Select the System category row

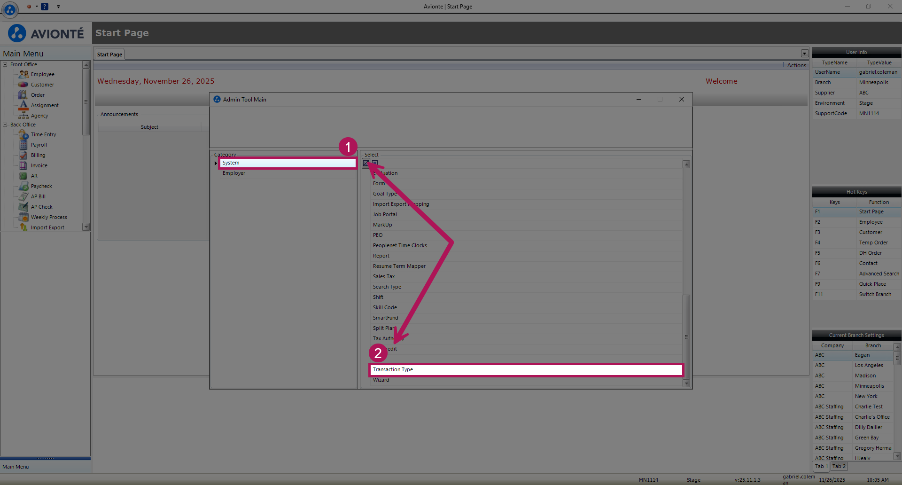(x=288, y=163)
